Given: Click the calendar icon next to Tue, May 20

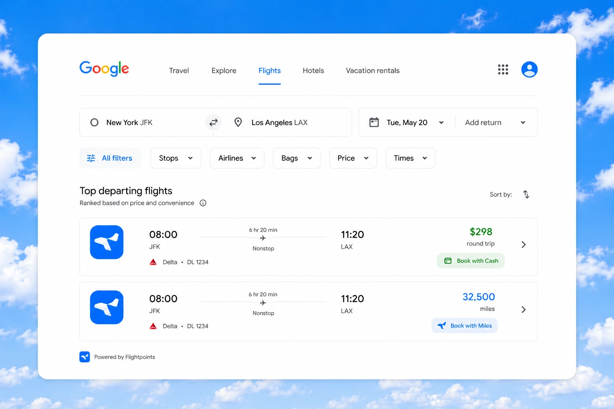Looking at the screenshot, I should coord(374,122).
